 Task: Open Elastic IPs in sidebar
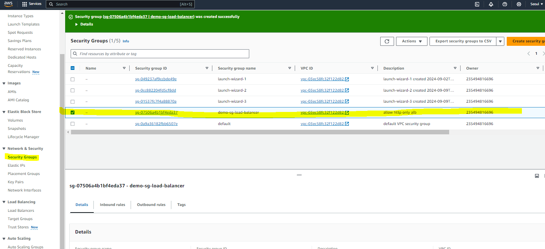tap(16, 165)
